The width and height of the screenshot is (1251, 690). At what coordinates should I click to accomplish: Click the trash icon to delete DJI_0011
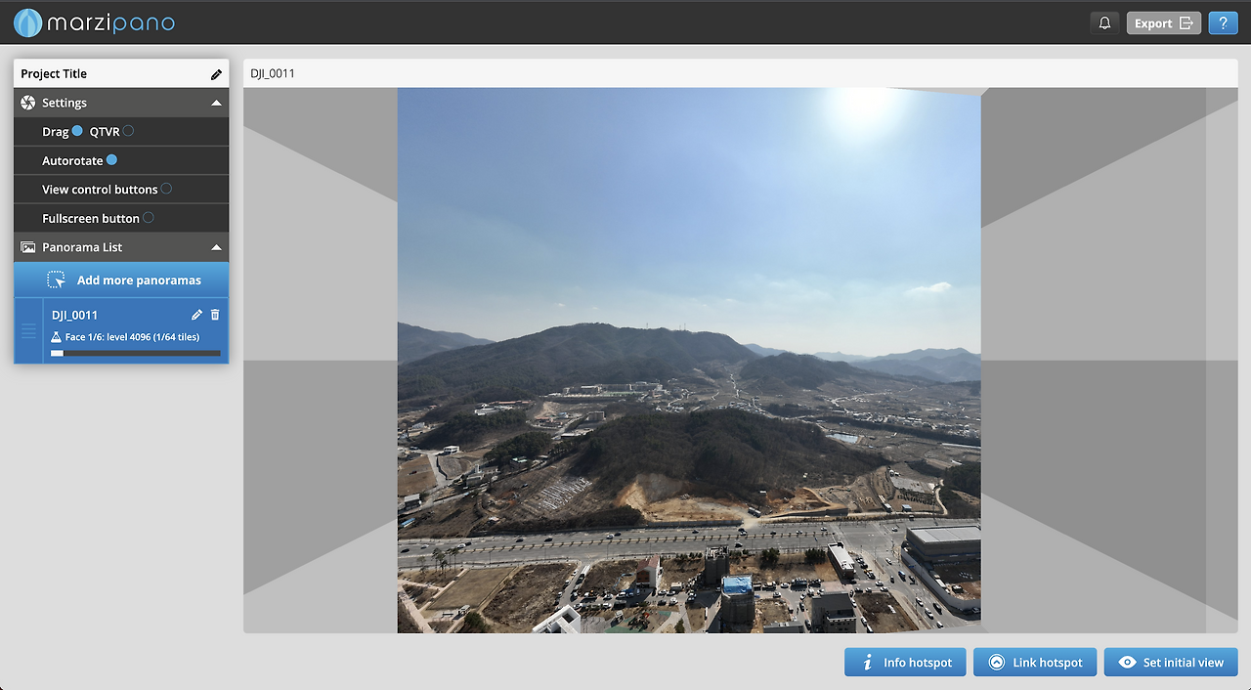[x=214, y=315]
